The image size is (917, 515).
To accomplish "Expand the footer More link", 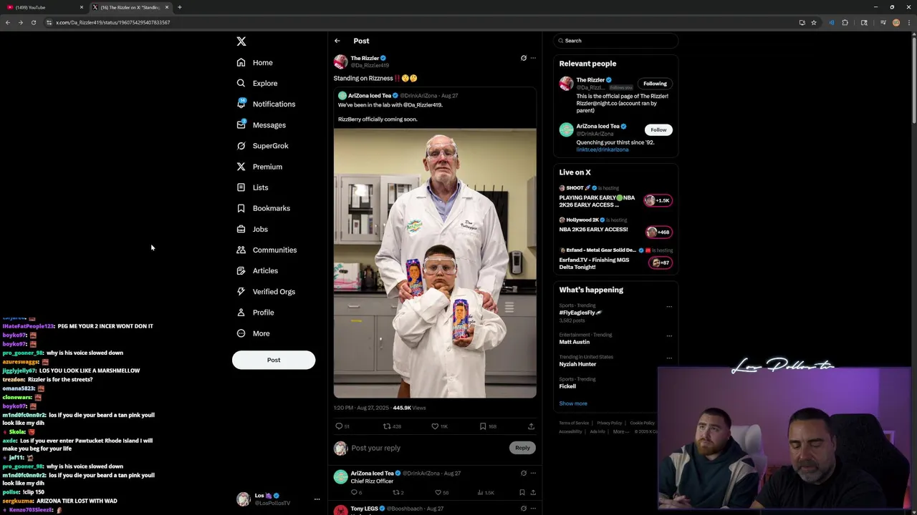I will click(620, 431).
